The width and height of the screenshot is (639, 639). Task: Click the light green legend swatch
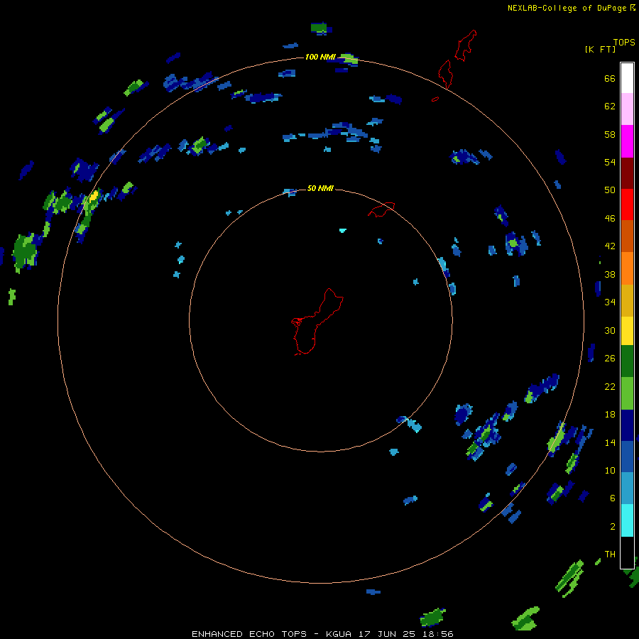click(x=627, y=393)
